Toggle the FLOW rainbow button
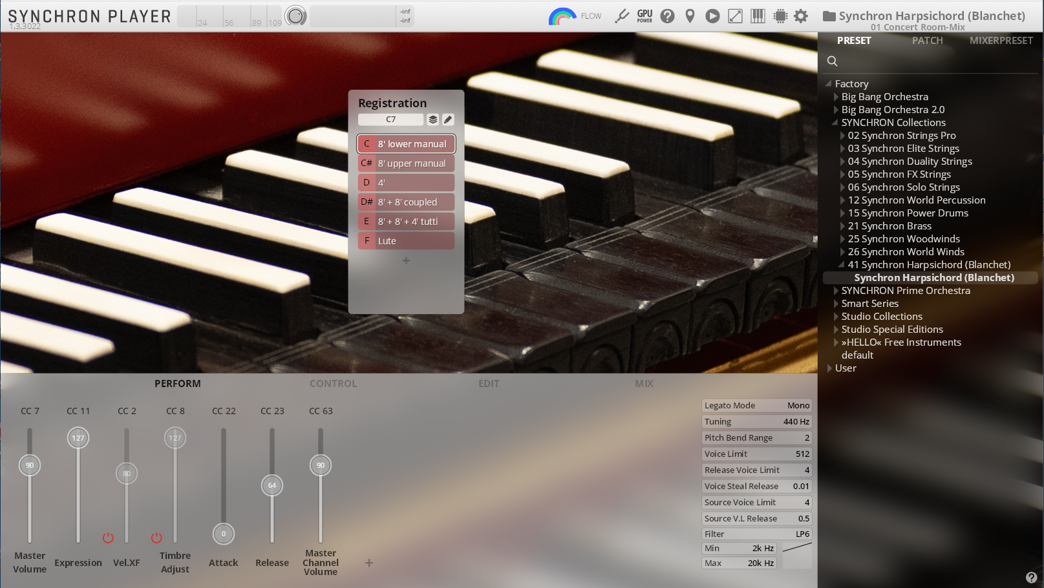The width and height of the screenshot is (1044, 588). coord(562,17)
